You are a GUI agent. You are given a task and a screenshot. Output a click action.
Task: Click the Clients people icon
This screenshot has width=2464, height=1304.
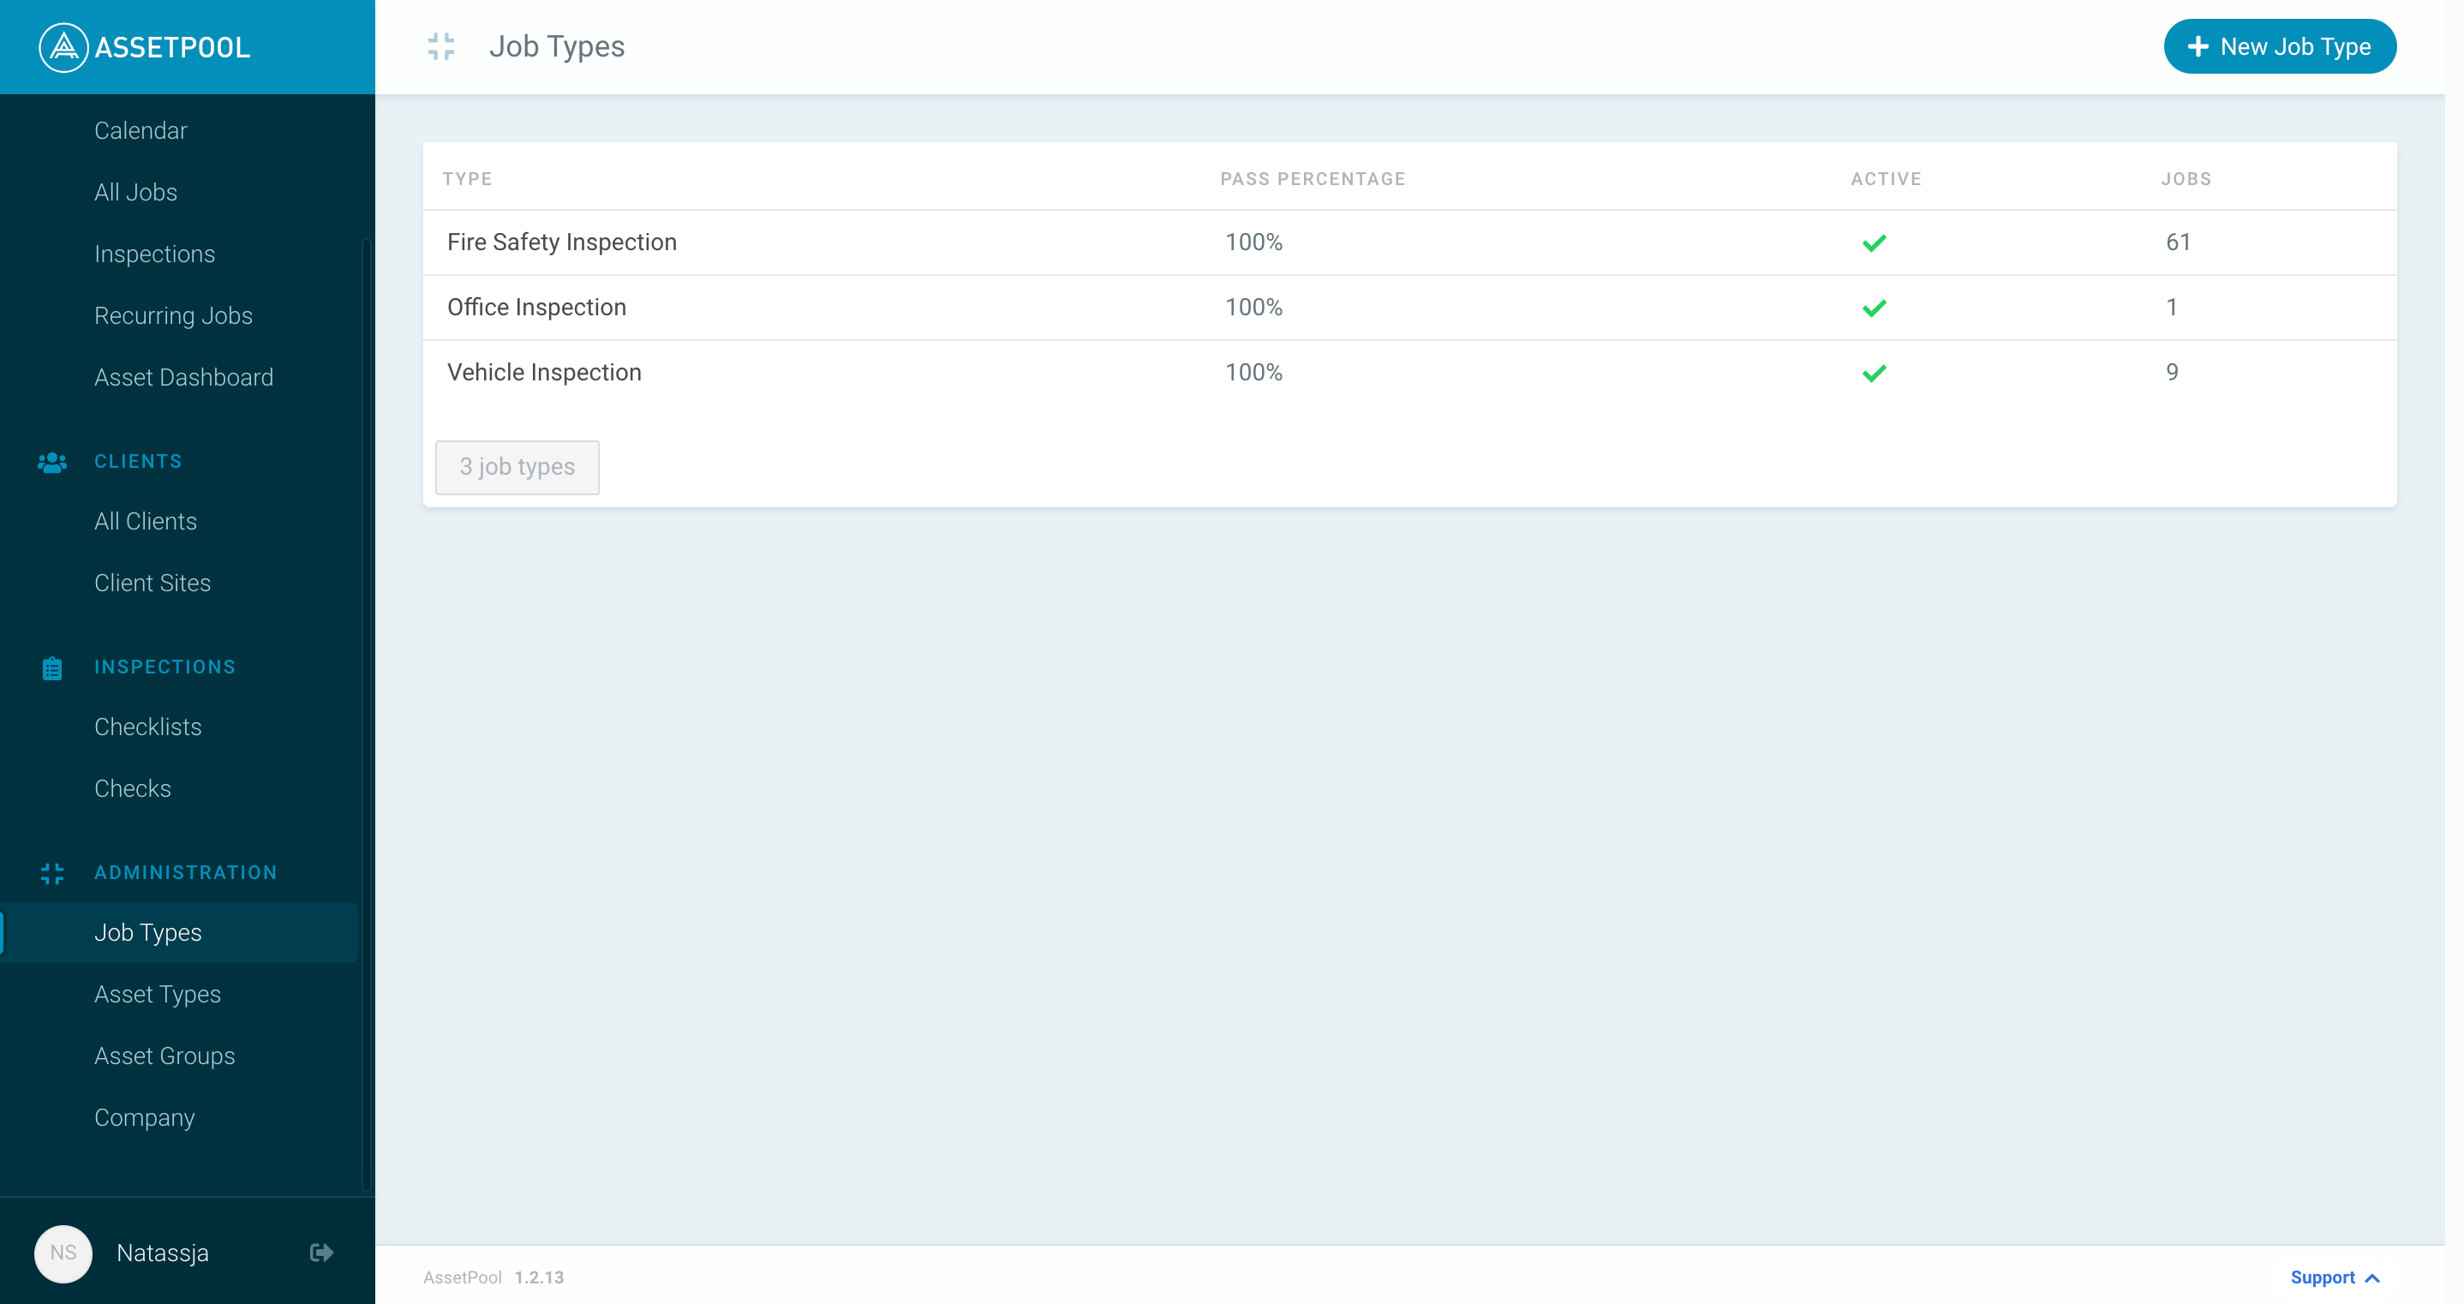point(51,462)
